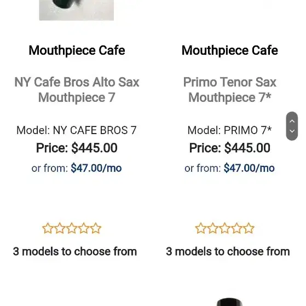This screenshot has width=306, height=306.
Task: Select 3 models to choose from under Primo
Action: tap(228, 251)
